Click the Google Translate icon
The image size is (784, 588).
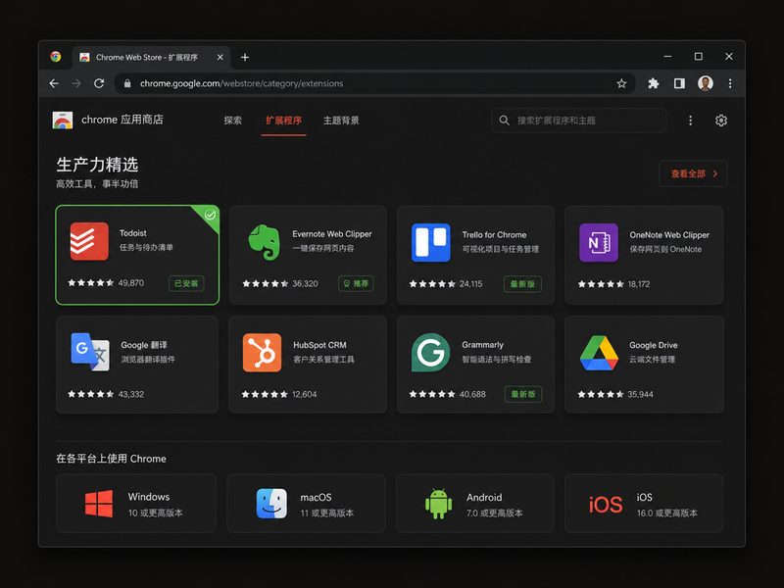(x=90, y=352)
